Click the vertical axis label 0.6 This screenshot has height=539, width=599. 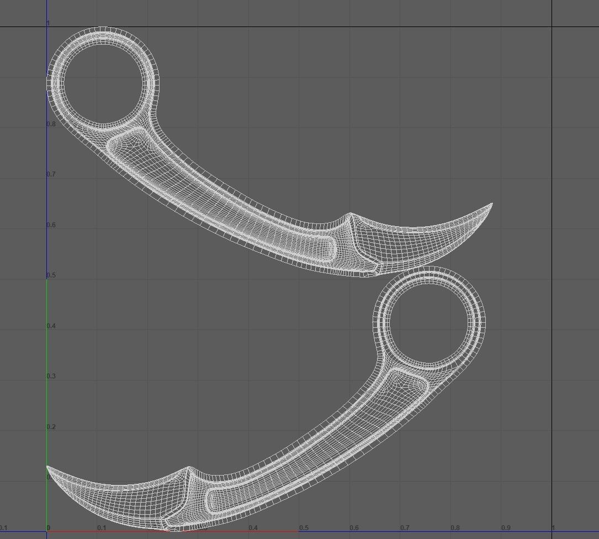coord(51,225)
